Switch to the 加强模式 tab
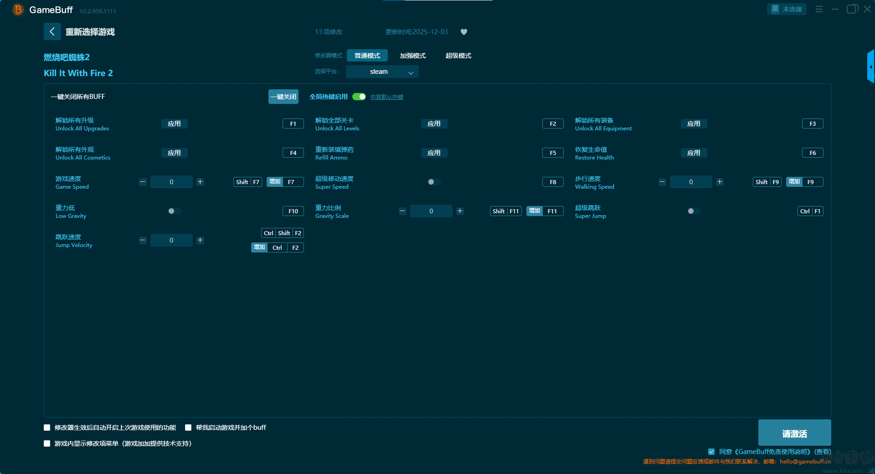Screen dimensions: 875x474 [x=412, y=56]
